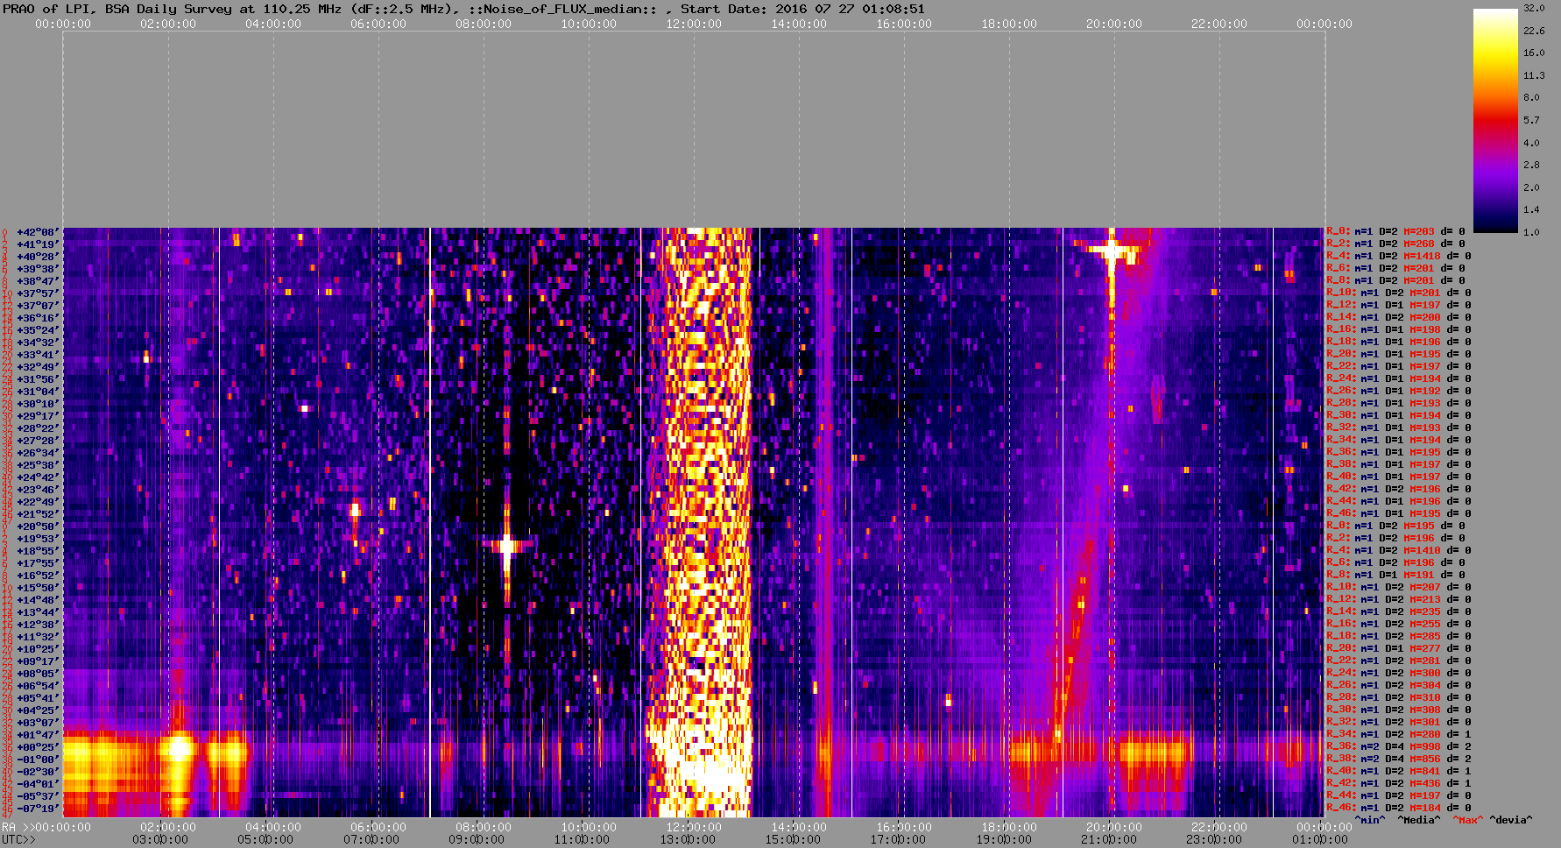The width and height of the screenshot is (1561, 848).
Task: Click the declination label -07°19'
Action: coord(37,809)
